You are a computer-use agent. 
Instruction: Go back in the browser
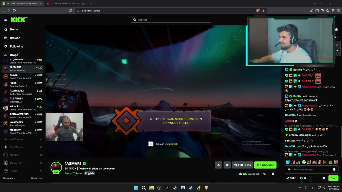[3, 11]
